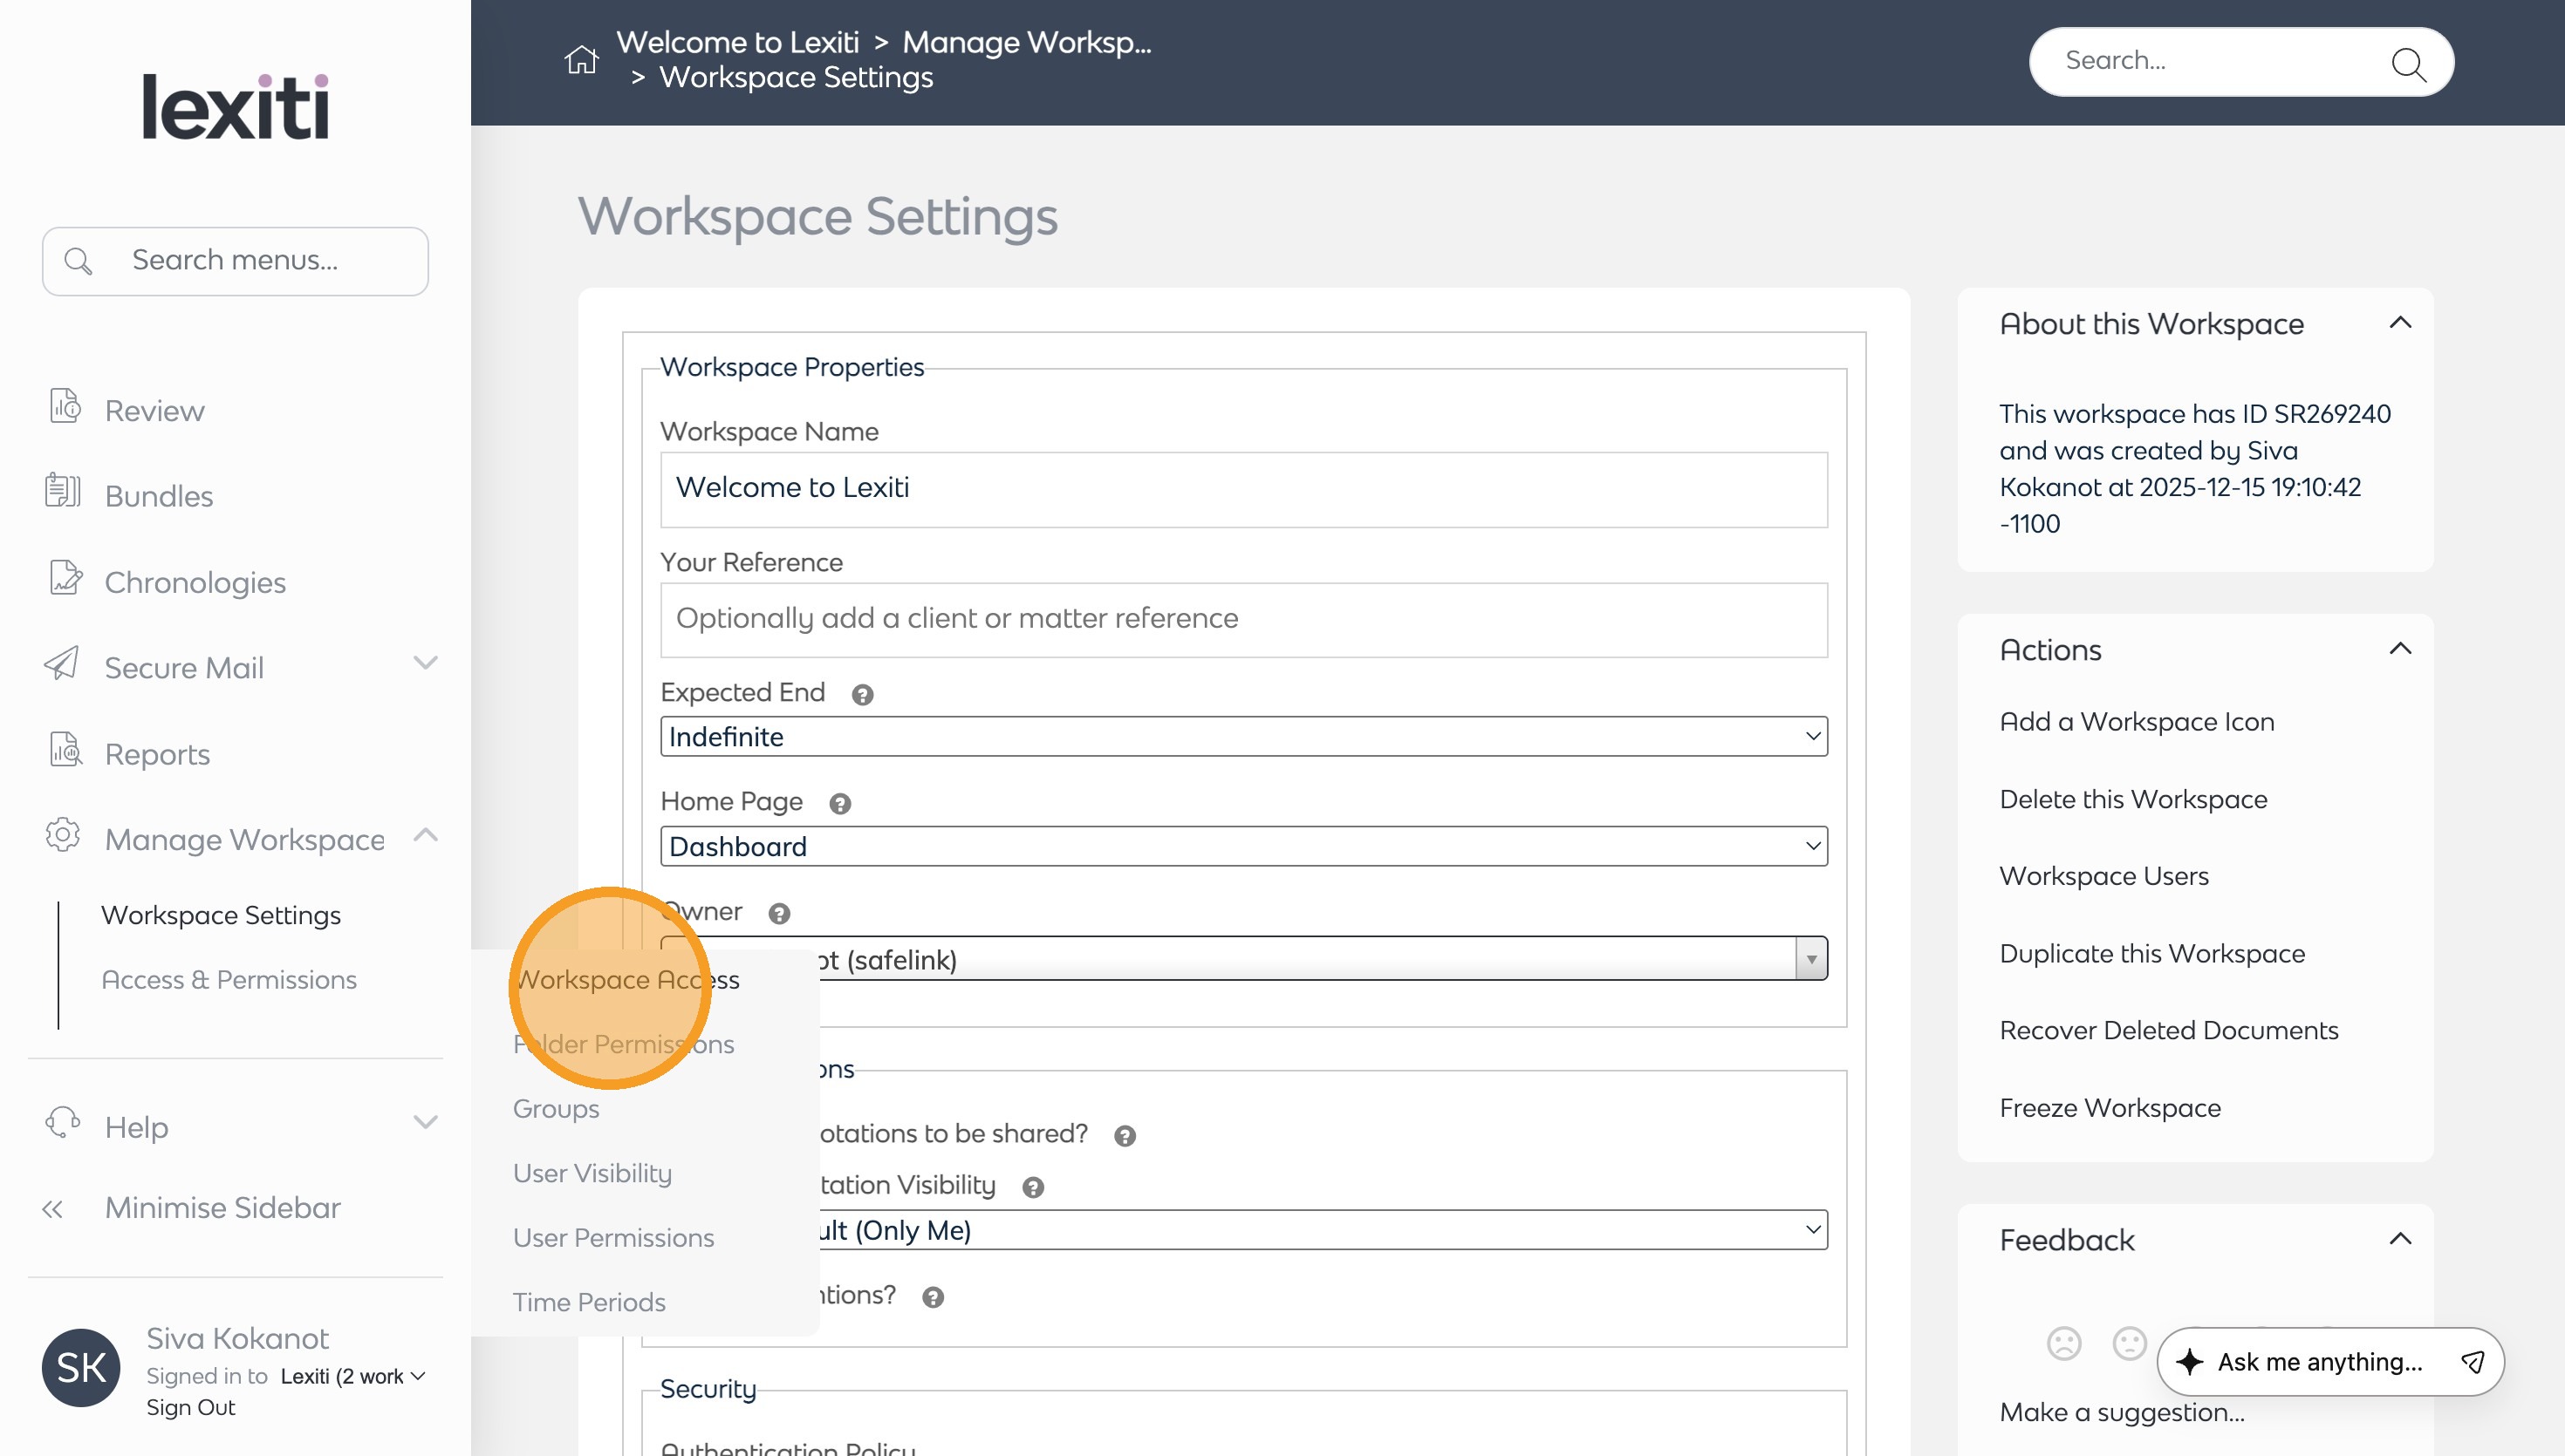Click the Delete this Workspace link

click(2133, 799)
